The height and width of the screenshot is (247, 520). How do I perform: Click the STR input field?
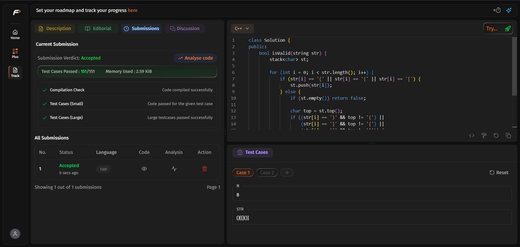tap(372, 218)
